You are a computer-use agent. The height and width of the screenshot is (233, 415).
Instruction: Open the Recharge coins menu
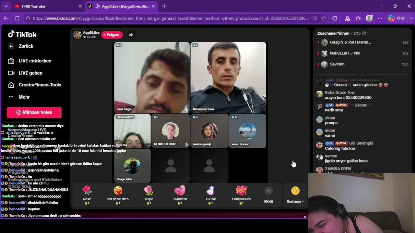click(x=295, y=195)
